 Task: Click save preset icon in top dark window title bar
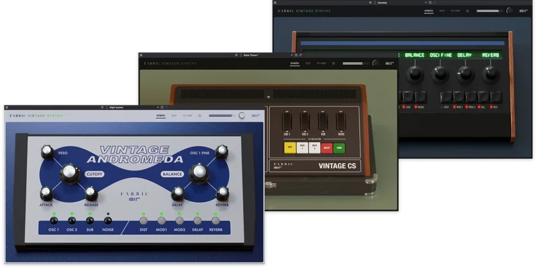[430, 3]
